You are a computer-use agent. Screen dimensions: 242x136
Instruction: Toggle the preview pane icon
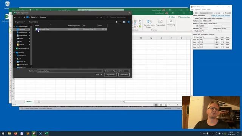(x=124, y=22)
